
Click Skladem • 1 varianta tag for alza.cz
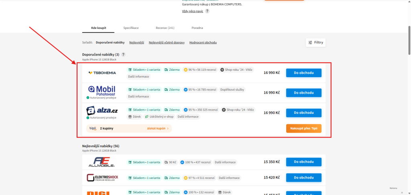tap(144, 110)
